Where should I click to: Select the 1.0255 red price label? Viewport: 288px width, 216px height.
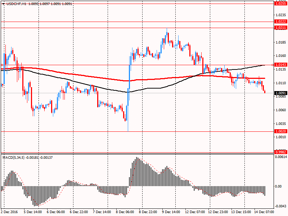280,3
